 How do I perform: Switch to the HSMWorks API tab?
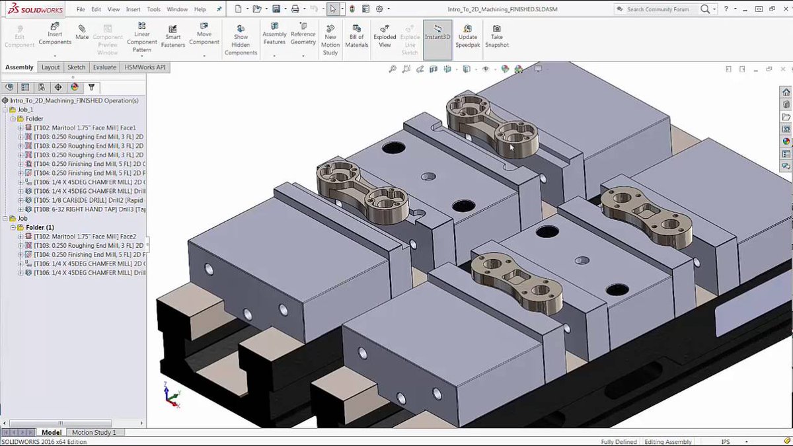point(145,67)
